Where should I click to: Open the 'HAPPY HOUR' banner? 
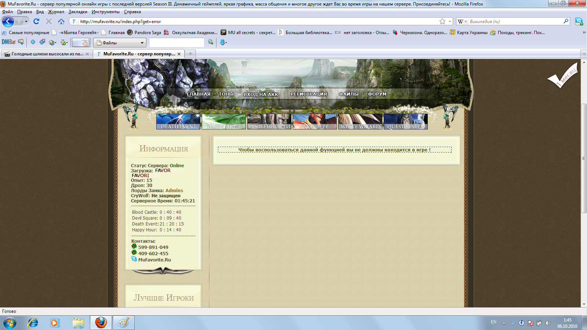click(224, 121)
